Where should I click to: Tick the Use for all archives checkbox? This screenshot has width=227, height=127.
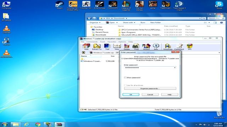(125, 85)
